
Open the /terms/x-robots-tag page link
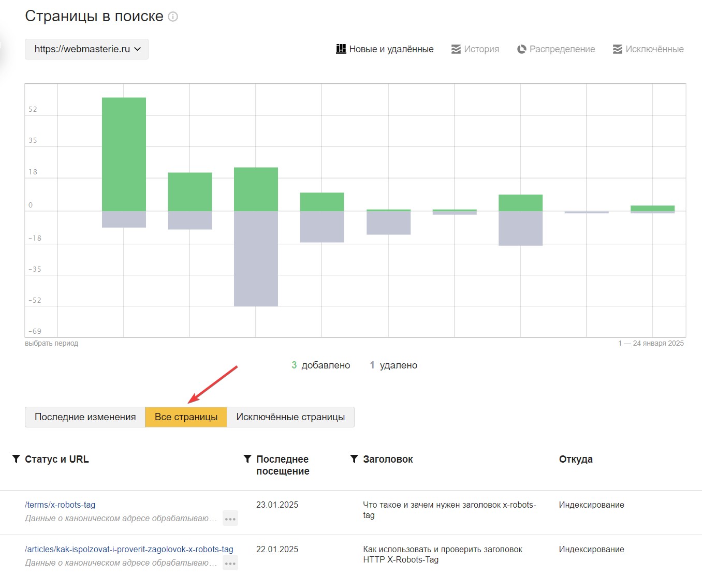(60, 505)
